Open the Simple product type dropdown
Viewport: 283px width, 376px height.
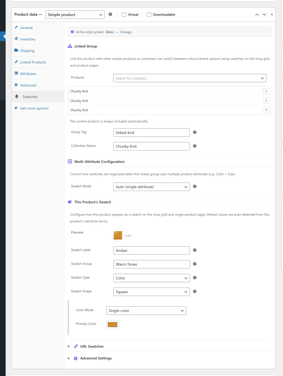click(75, 15)
